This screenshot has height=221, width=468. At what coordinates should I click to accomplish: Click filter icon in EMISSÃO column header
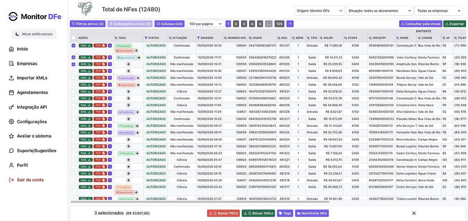[198, 38]
